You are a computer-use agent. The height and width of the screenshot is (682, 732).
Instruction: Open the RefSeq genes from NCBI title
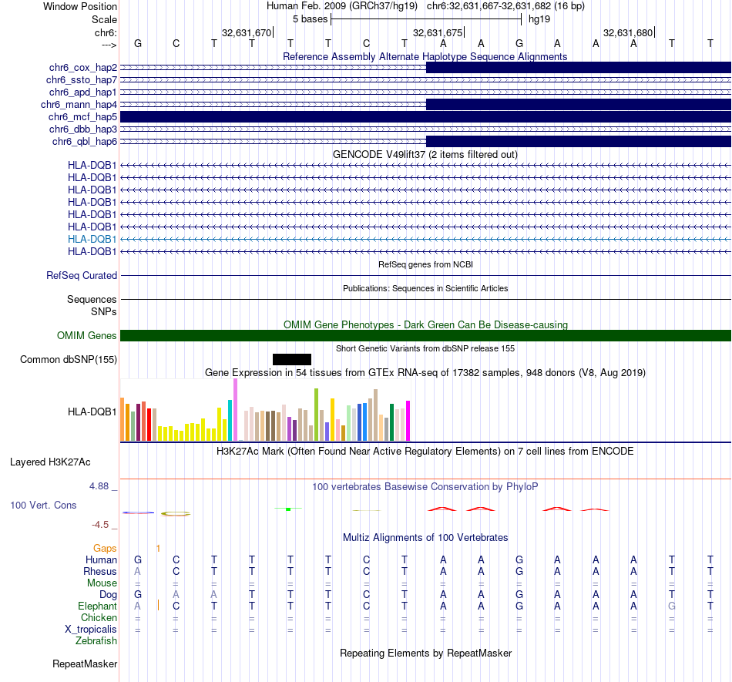coord(425,264)
